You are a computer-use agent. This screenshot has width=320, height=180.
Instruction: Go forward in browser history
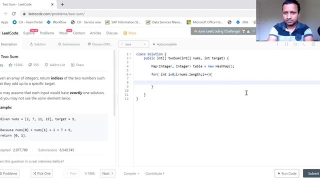5,13
